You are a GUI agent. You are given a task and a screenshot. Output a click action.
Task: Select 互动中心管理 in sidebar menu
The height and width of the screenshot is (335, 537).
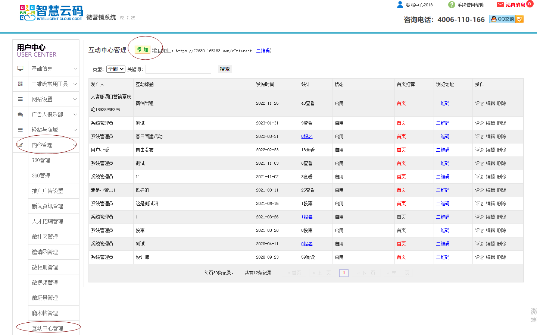coord(47,328)
